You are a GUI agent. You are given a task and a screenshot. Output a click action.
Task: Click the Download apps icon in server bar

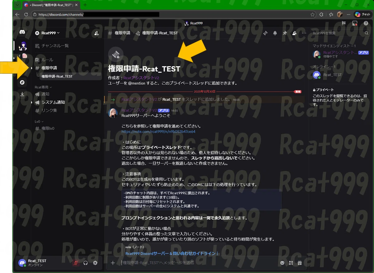(22, 94)
